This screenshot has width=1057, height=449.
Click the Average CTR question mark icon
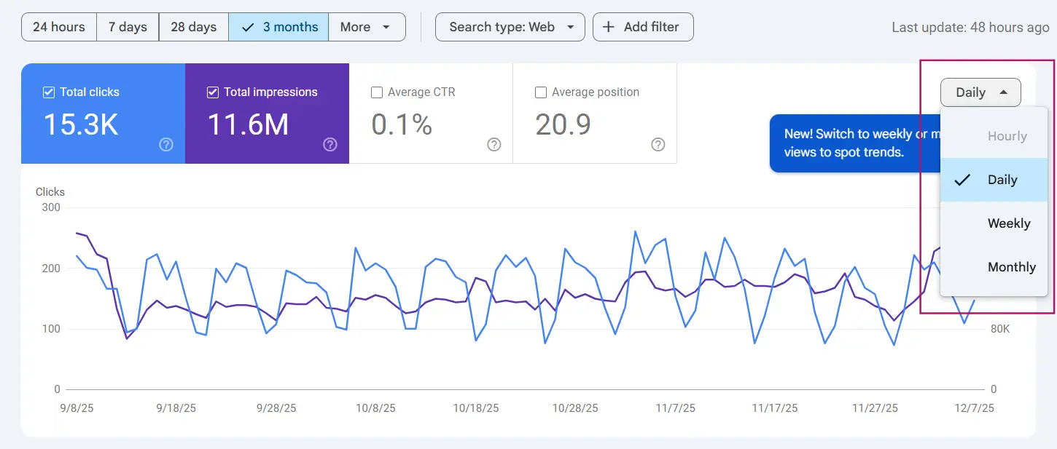494,145
